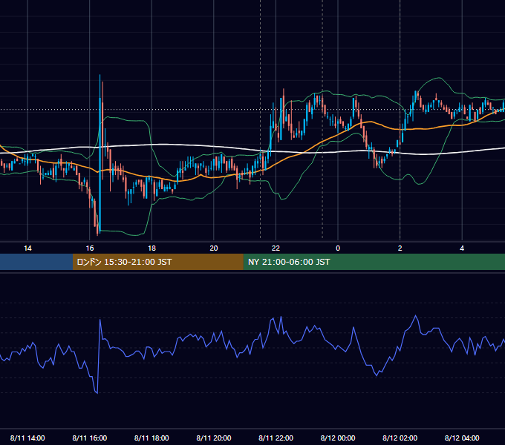Click the 8/12 02:00 time label

400,438
